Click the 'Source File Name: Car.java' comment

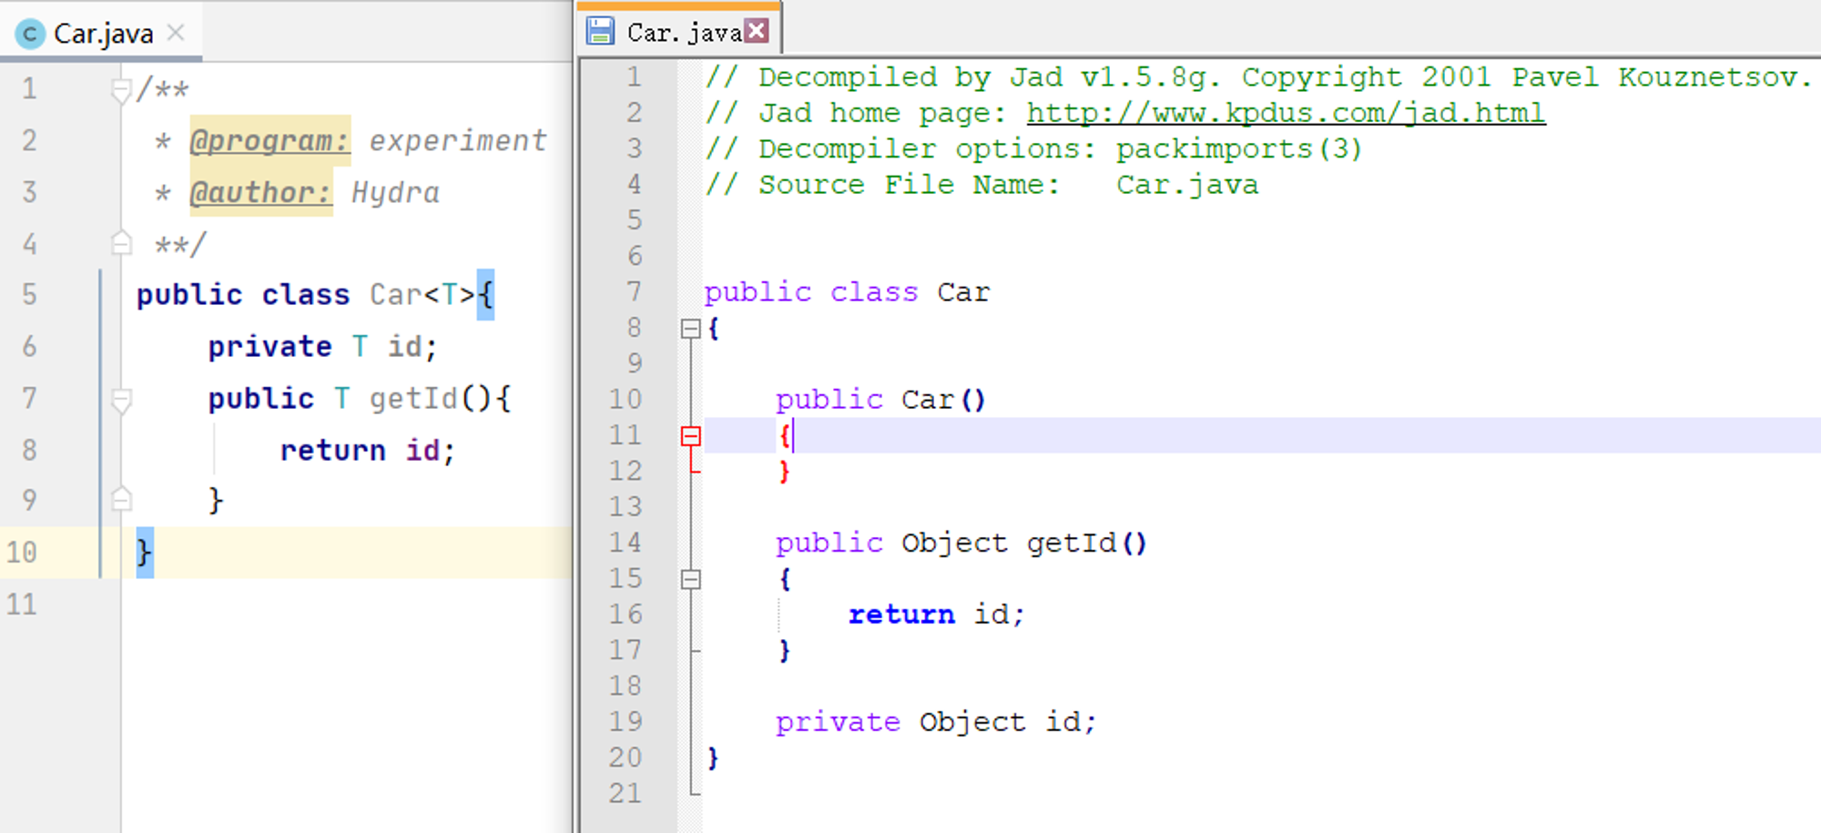[x=982, y=185]
